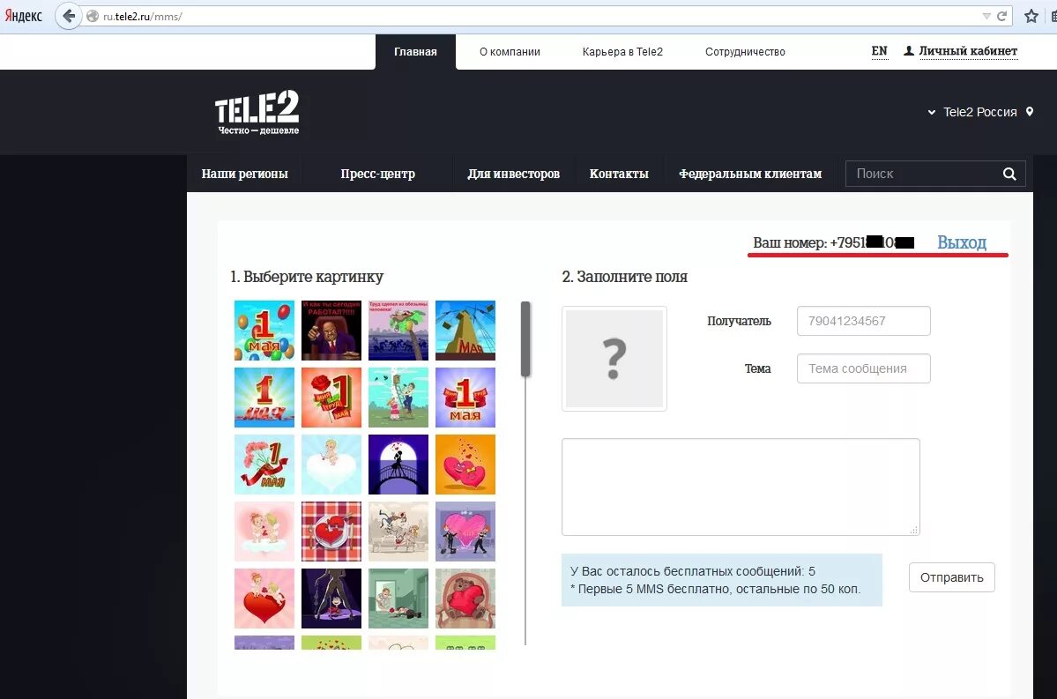Click the Yandex icon in top left
This screenshot has width=1057, height=699.
pos(24,15)
